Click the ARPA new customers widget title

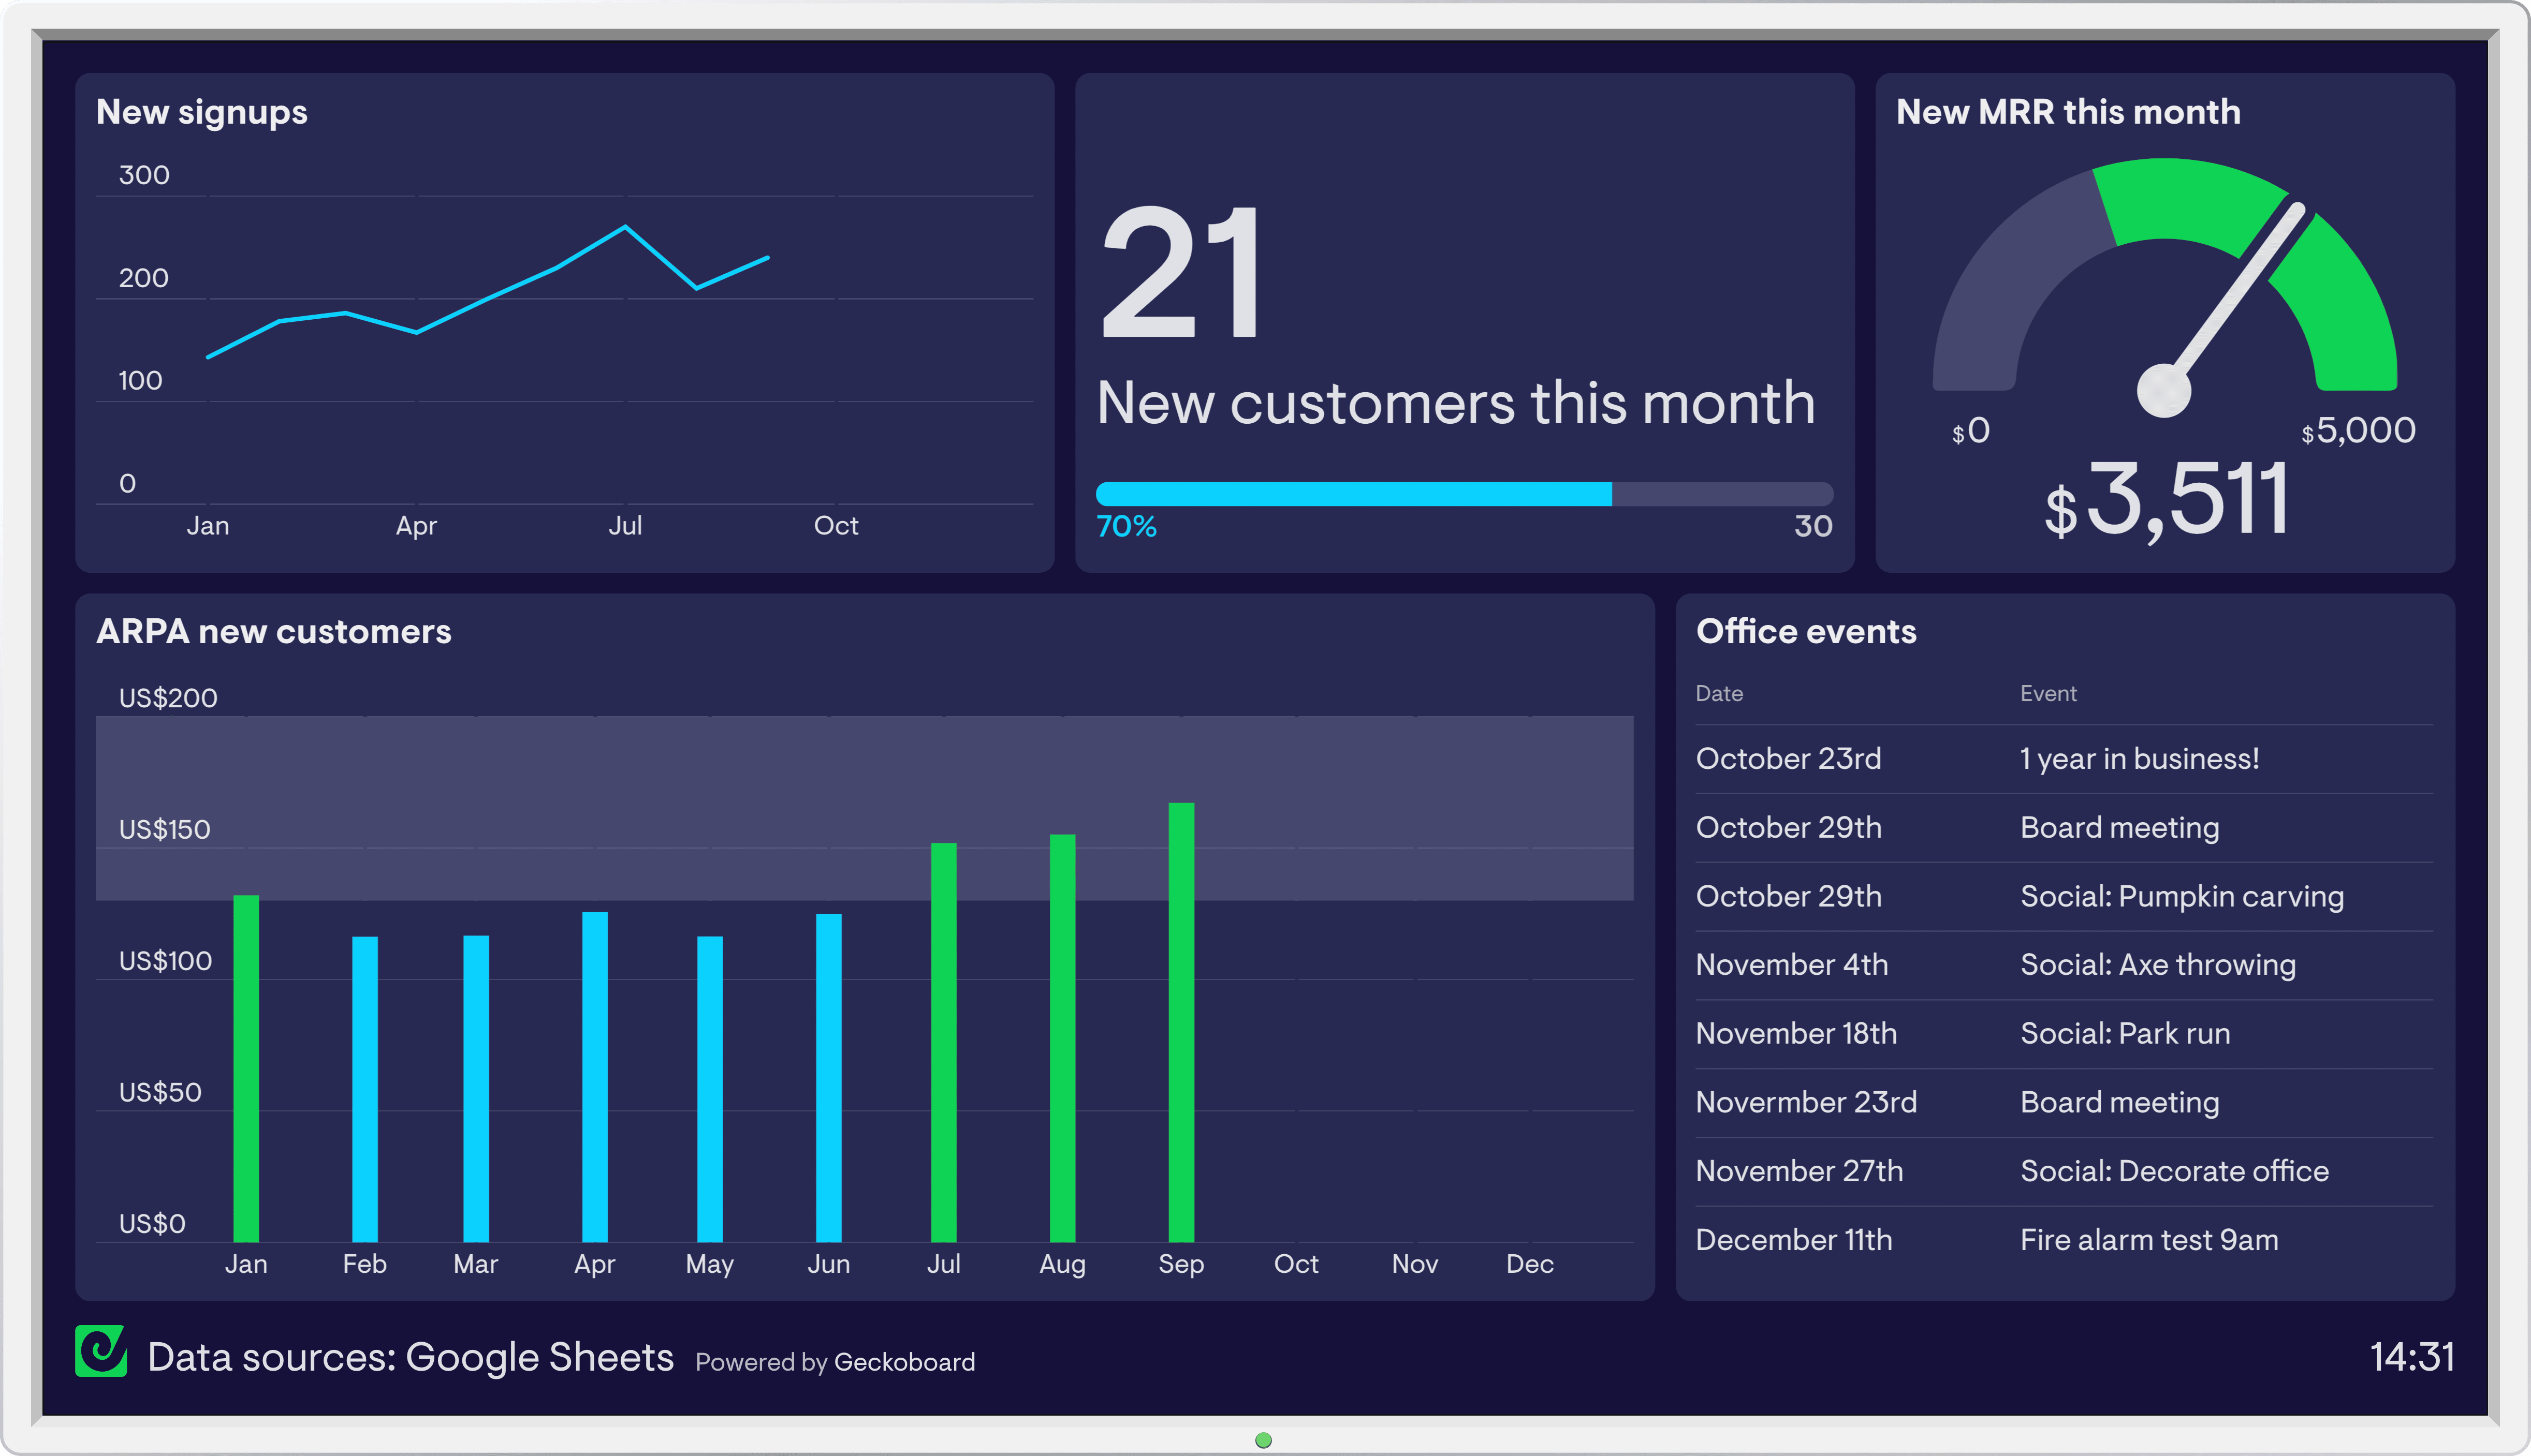[x=273, y=632]
